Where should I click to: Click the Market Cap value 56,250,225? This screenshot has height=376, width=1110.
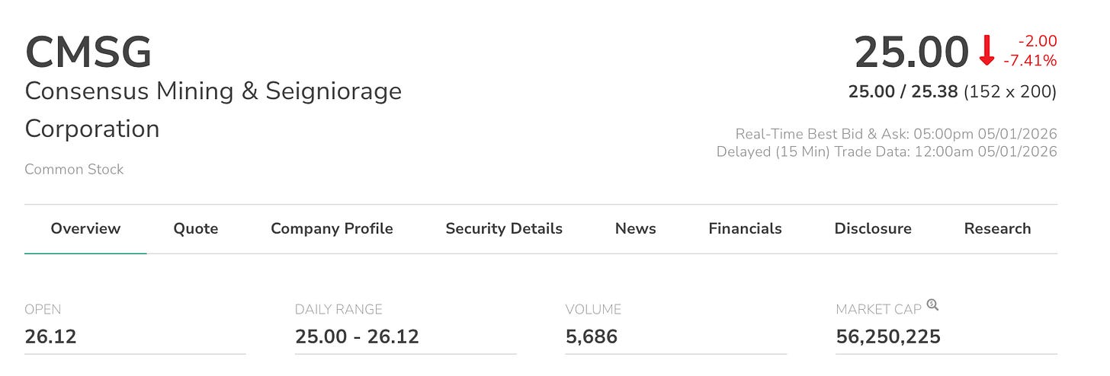coord(888,336)
